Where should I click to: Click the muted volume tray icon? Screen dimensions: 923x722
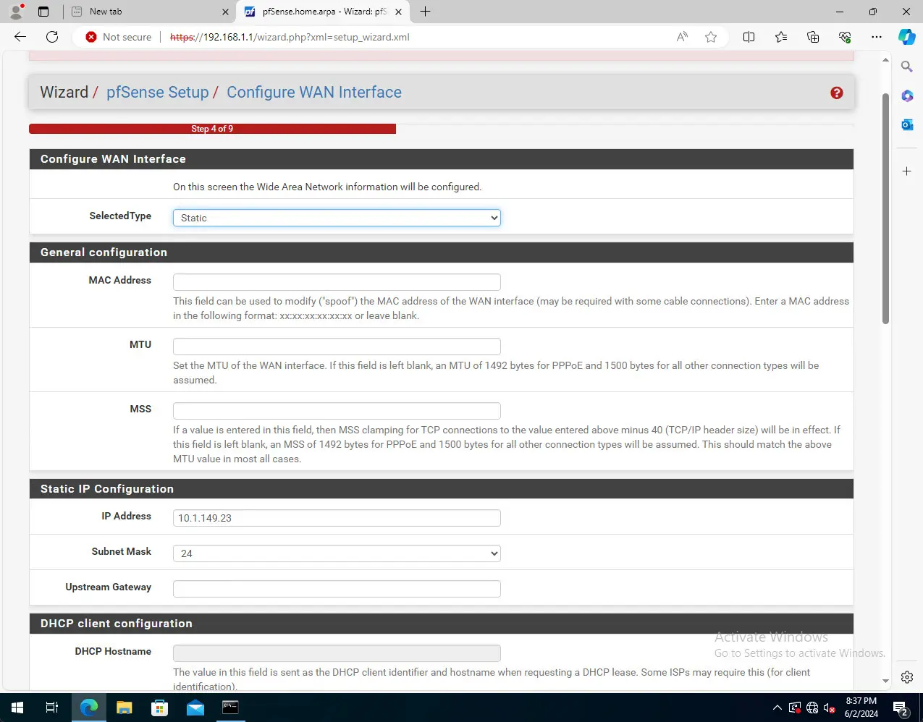(830, 708)
